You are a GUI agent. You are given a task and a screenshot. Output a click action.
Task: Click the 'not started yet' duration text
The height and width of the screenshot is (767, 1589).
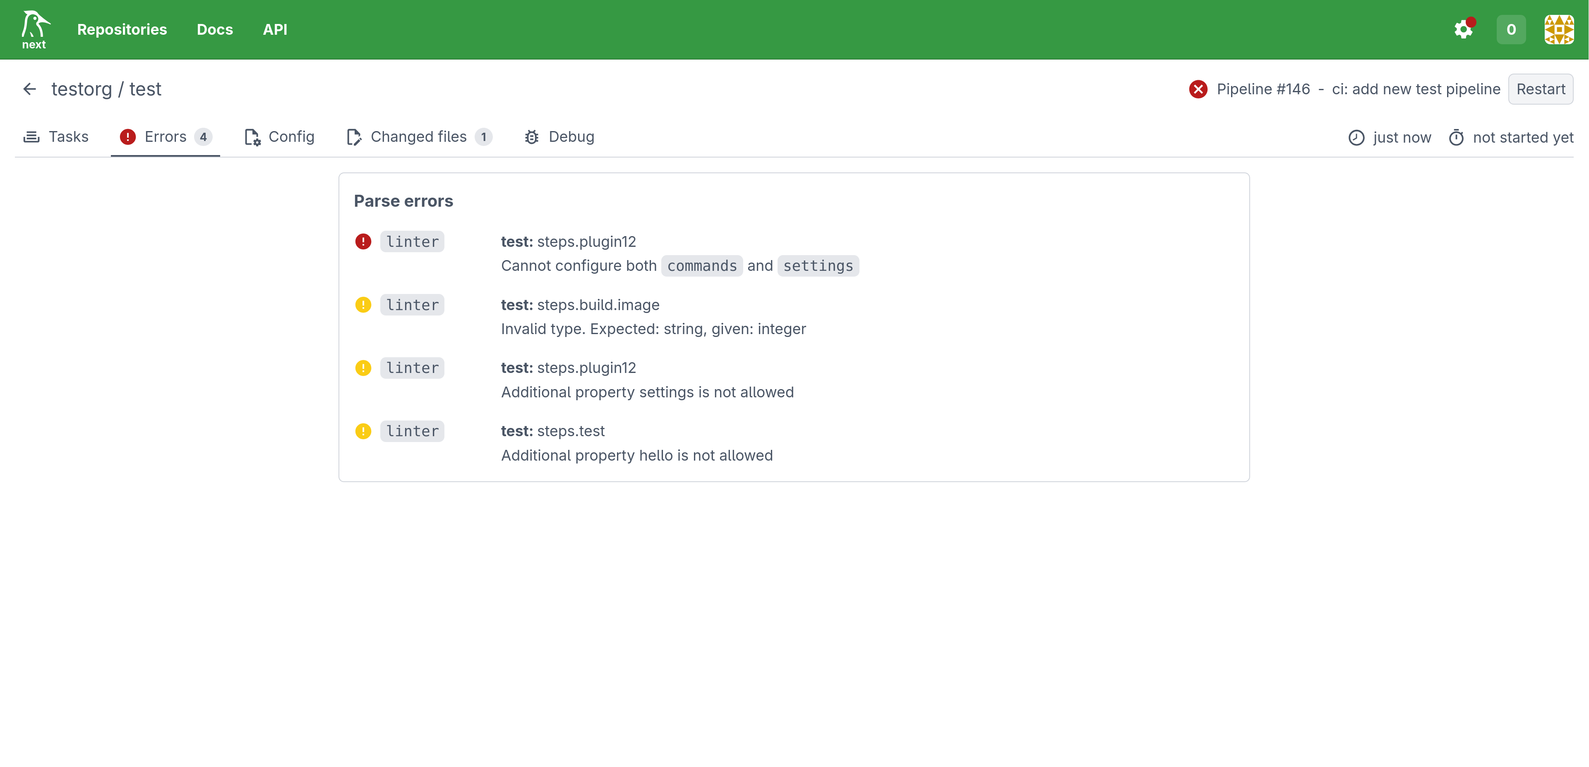point(1523,138)
